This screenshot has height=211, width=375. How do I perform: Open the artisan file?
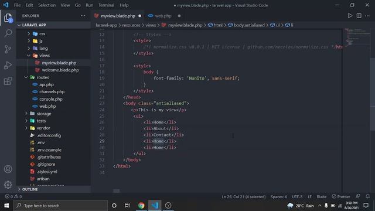point(53,179)
